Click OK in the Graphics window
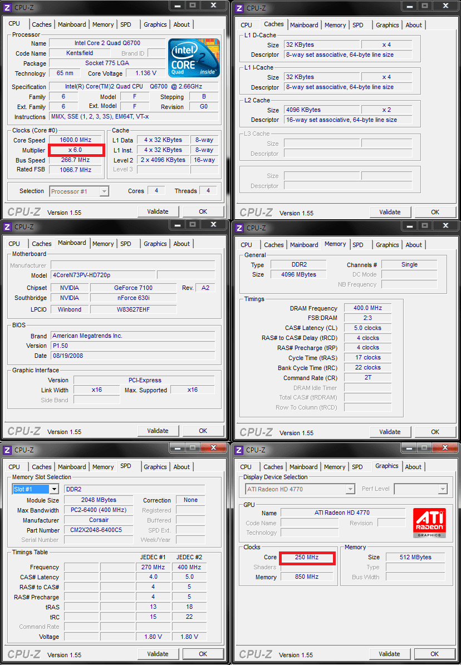Image resolution: width=461 pixels, height=665 pixels. pyautogui.click(x=435, y=654)
